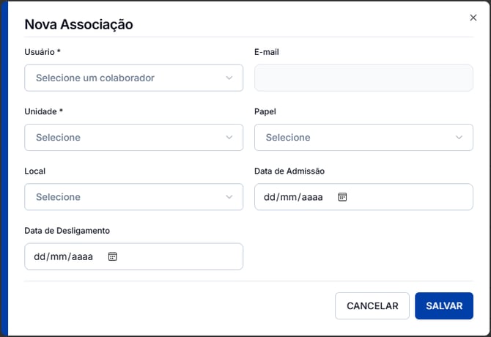
Task: Select the aaaa segment in Data de Desligamento
Action: point(82,256)
